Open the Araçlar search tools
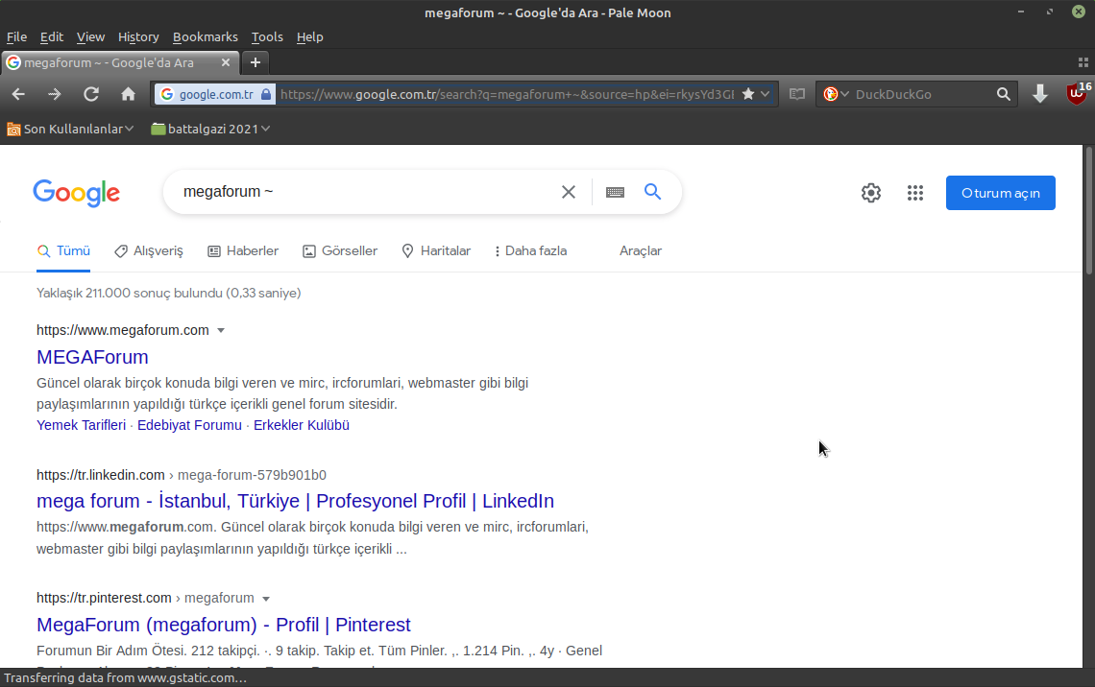This screenshot has height=687, width=1095. 641,251
